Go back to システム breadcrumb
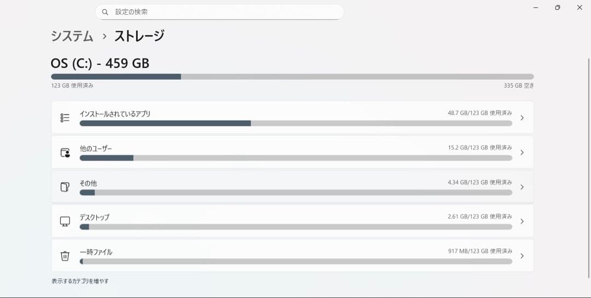 click(72, 36)
